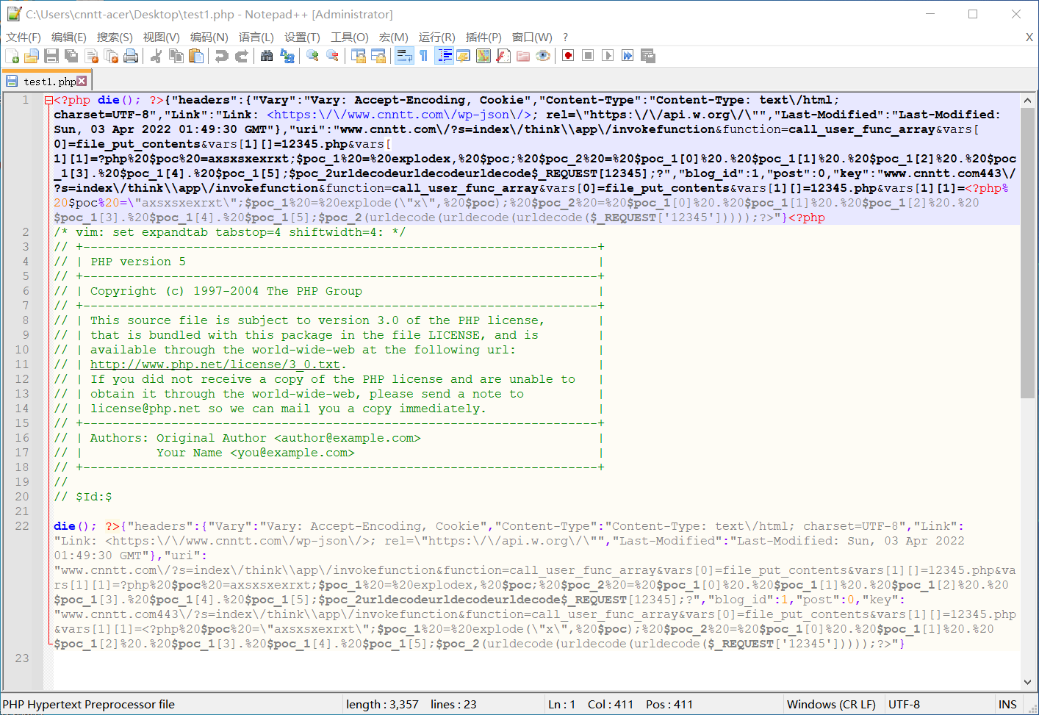Click the 'Ln : 1' status text
1039x715 pixels.
tap(562, 704)
